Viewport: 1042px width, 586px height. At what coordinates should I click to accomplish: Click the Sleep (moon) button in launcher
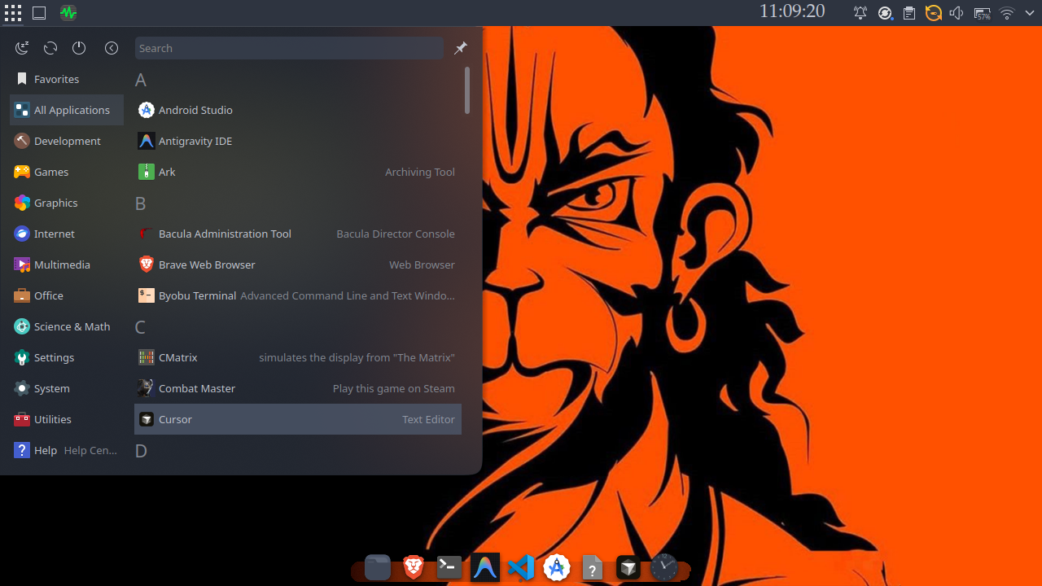click(x=22, y=48)
